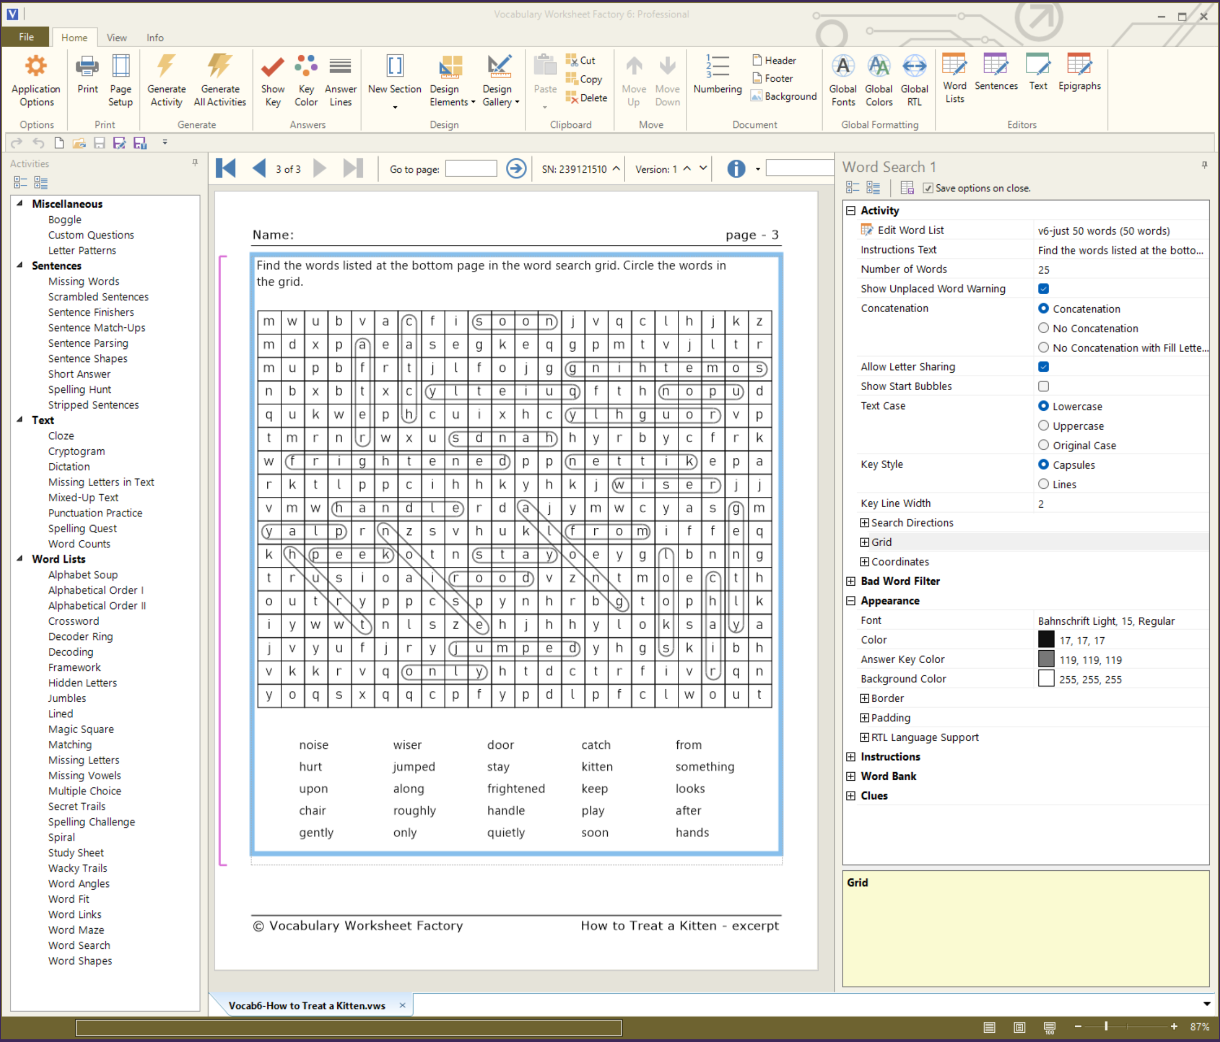Open the Key Color tool

306,68
